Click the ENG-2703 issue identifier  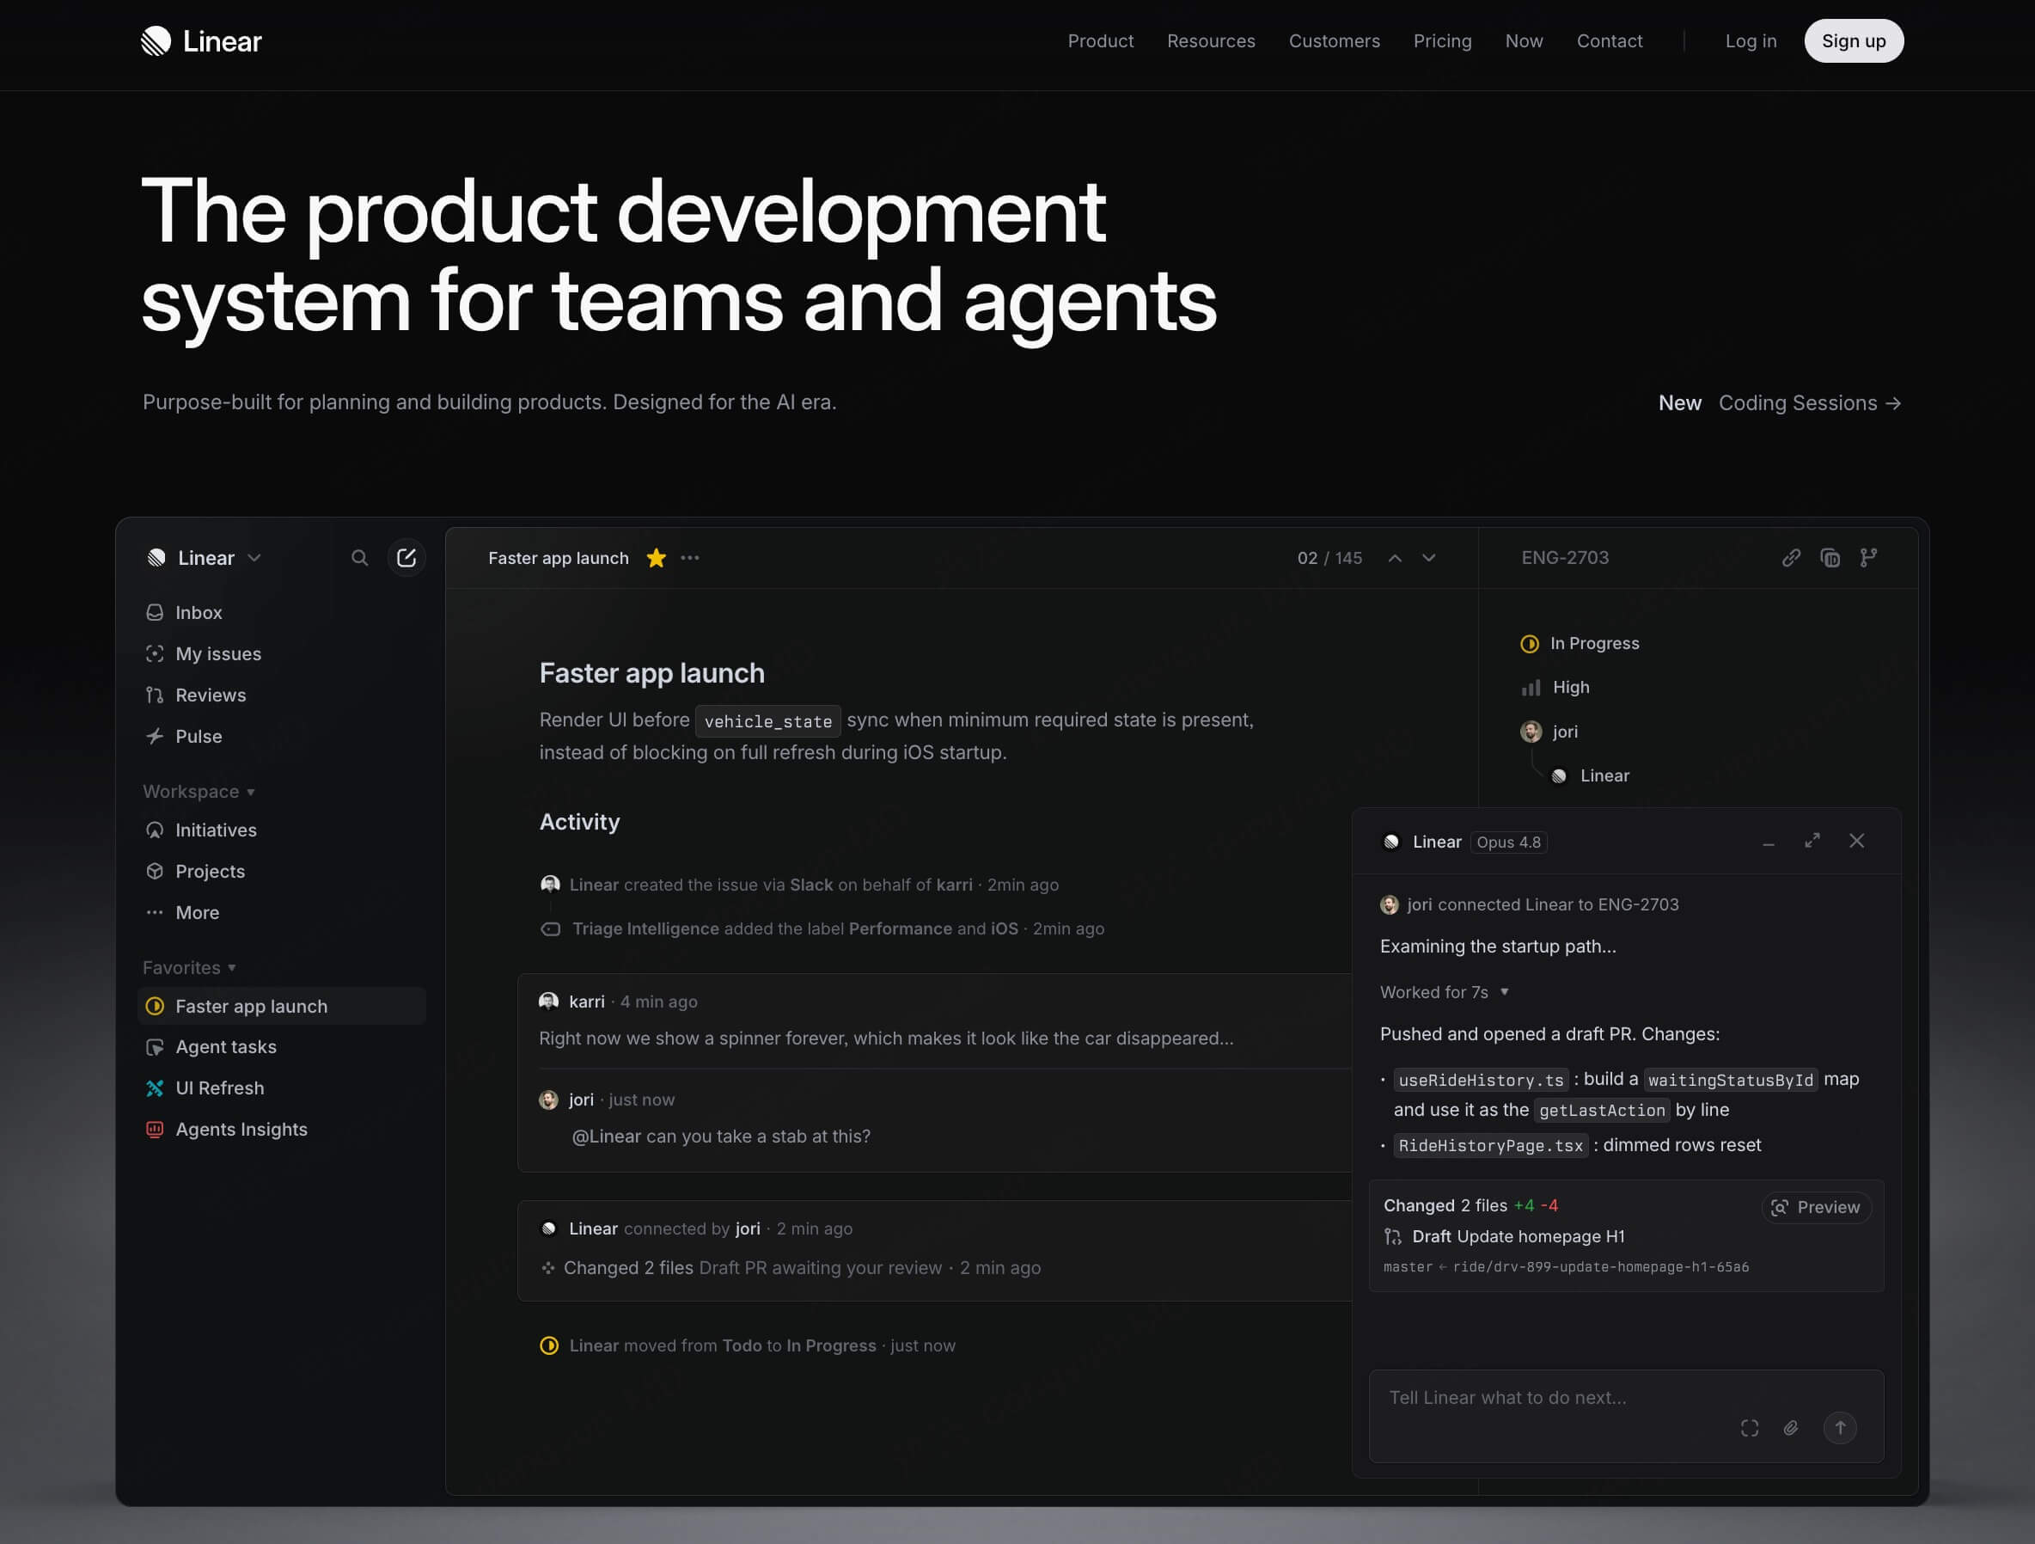[1565, 558]
